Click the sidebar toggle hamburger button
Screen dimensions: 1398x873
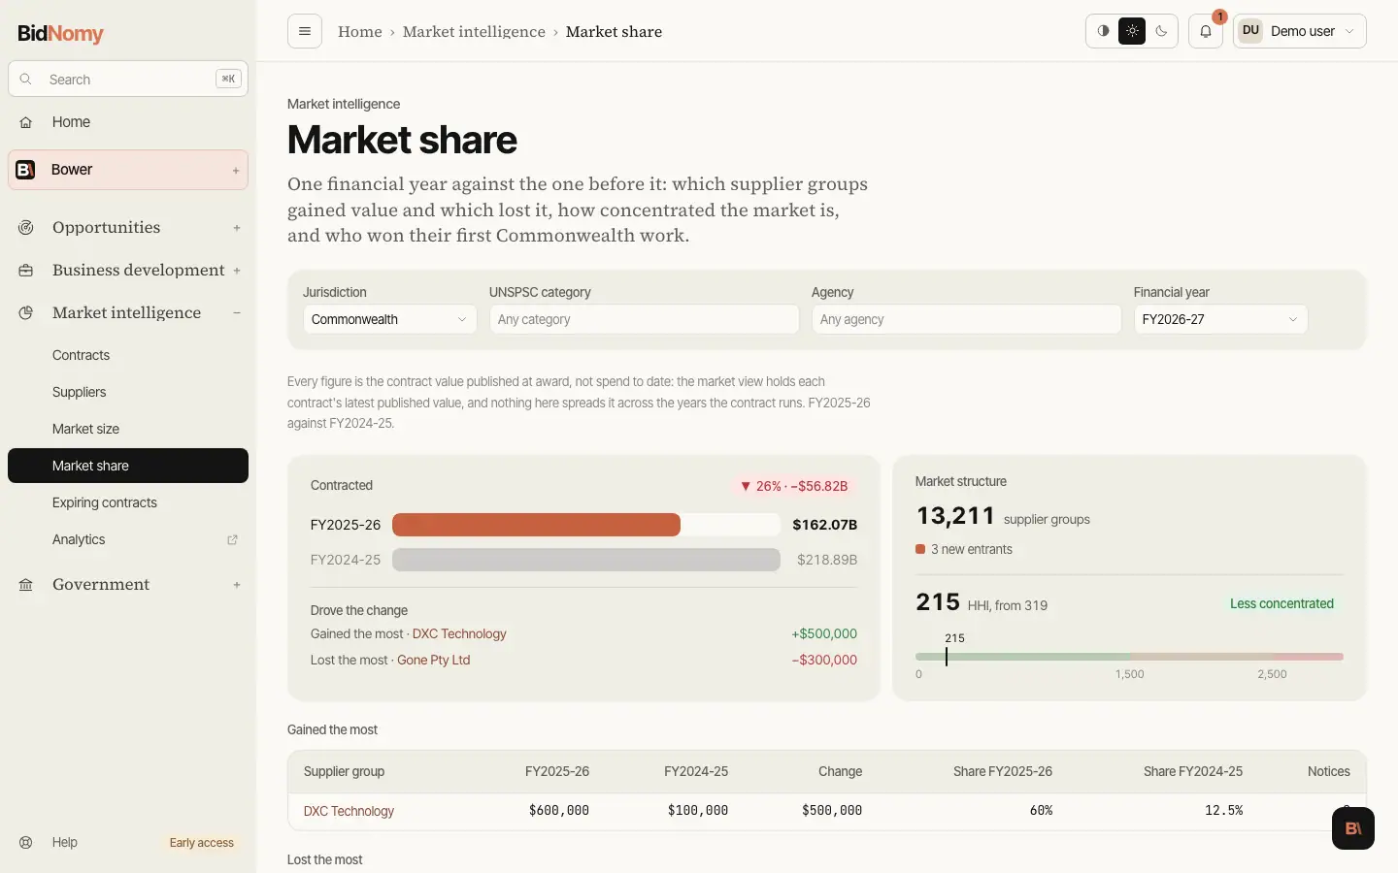(305, 31)
